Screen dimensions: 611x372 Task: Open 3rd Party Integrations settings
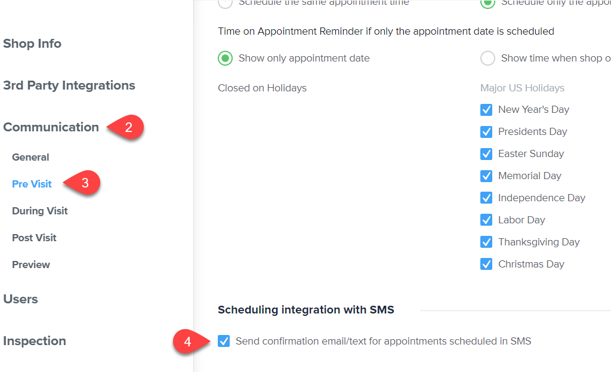69,85
